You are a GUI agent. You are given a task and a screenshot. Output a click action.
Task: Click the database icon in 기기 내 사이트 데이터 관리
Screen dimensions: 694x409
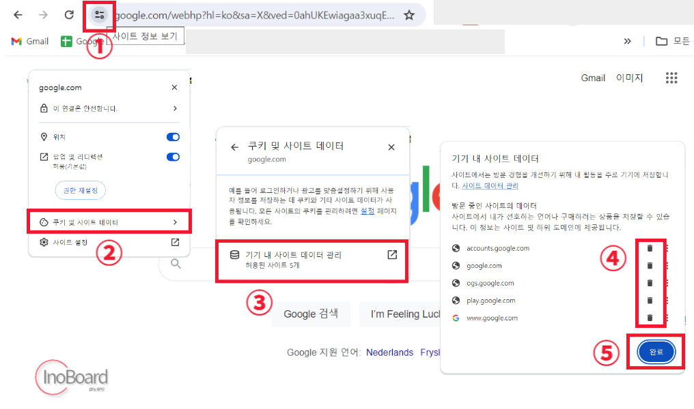click(234, 255)
